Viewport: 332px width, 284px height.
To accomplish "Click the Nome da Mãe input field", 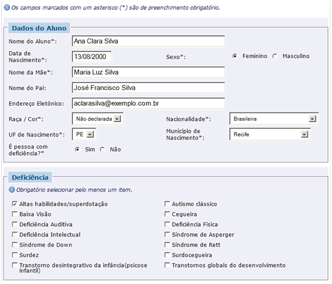I will [x=148, y=72].
